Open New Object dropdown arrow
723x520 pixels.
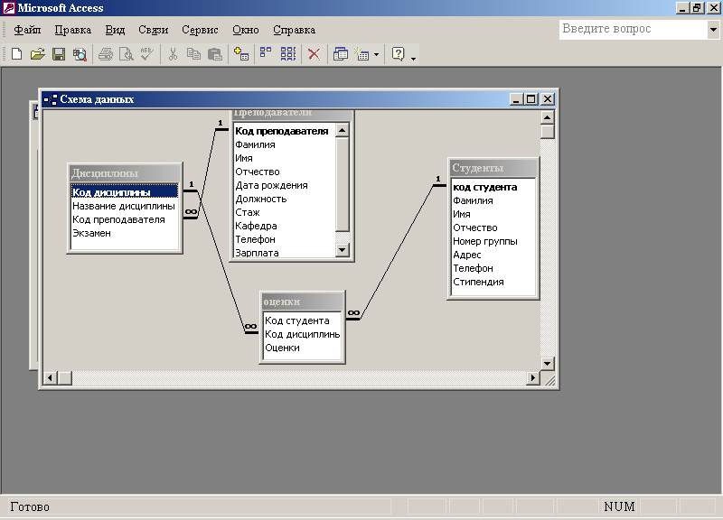click(376, 54)
